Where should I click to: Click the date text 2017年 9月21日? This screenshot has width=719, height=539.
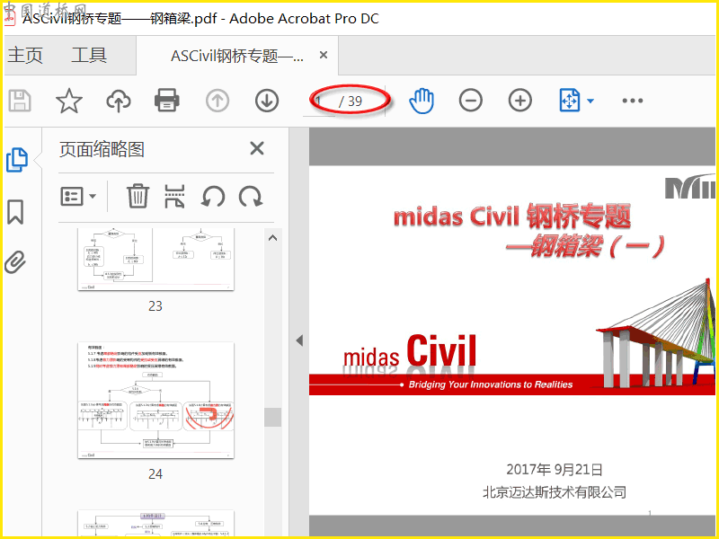(554, 469)
